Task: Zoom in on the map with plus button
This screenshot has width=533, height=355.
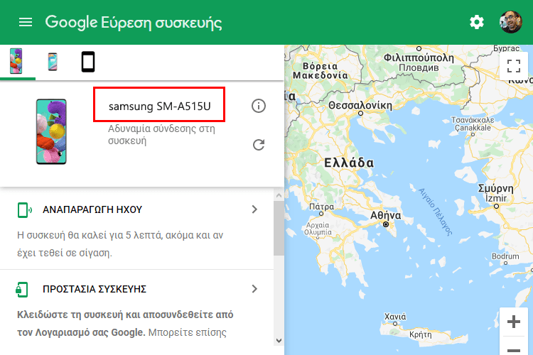Action: pos(514,322)
